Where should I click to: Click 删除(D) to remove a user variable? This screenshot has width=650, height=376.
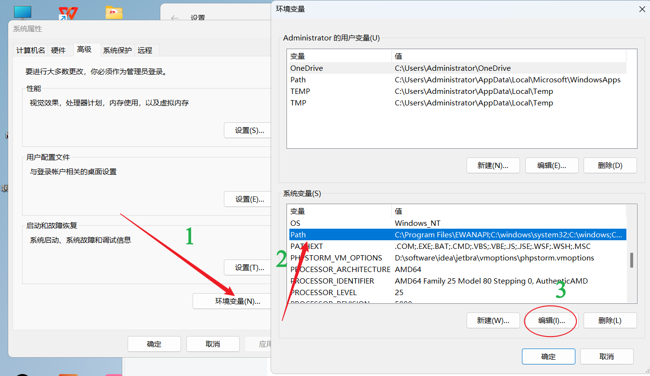(x=610, y=165)
